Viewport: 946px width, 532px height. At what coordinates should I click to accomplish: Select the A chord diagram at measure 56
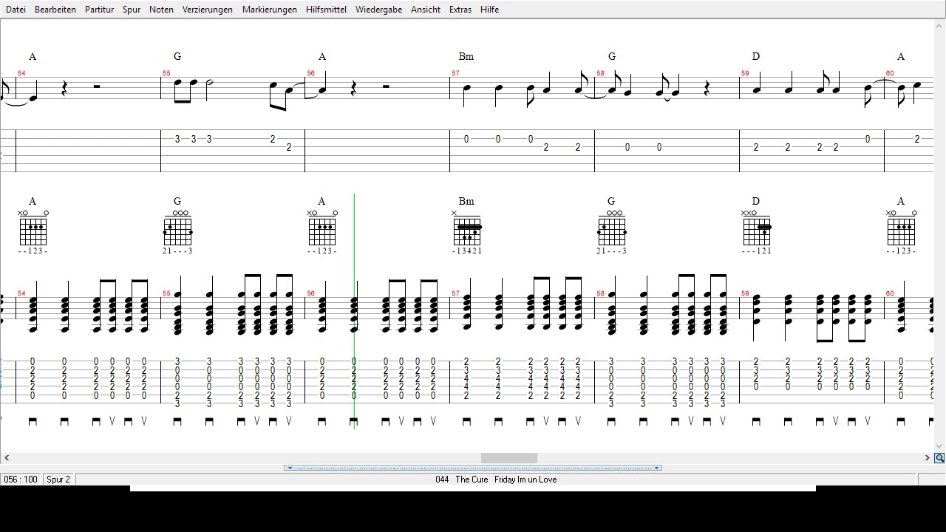(x=322, y=232)
